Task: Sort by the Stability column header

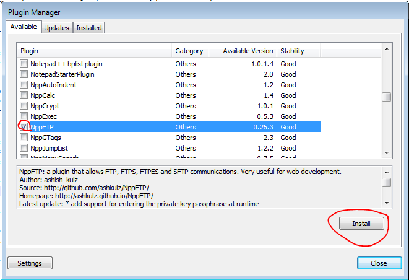Action: pos(298,51)
